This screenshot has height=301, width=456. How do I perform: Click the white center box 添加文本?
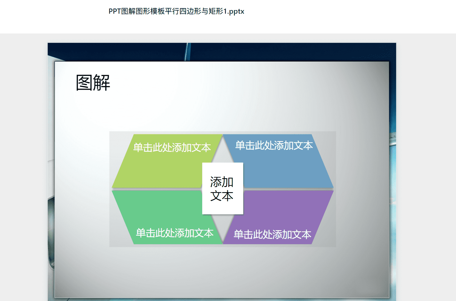223,189
